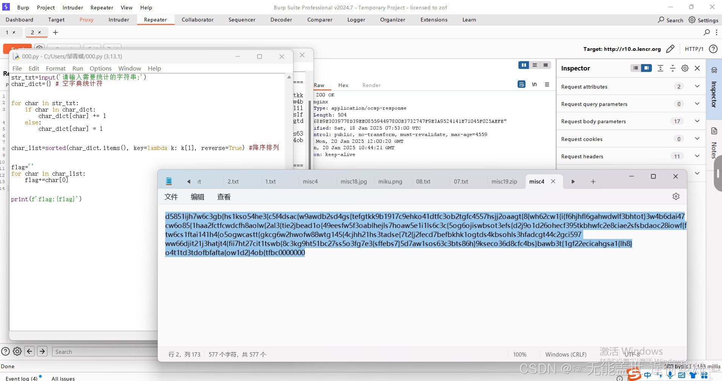The width and height of the screenshot is (722, 381).
Task: Open Inspector settings gear
Action: point(685,68)
